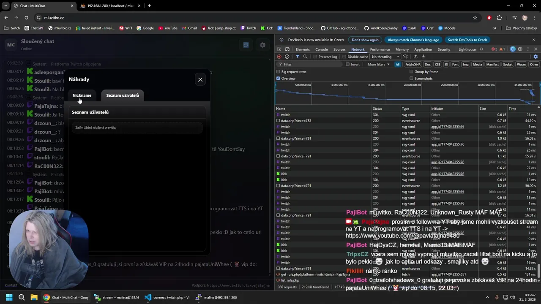Open Chrome extensions puzzle icon
Viewport: 541px width, 304px height.
500,18
